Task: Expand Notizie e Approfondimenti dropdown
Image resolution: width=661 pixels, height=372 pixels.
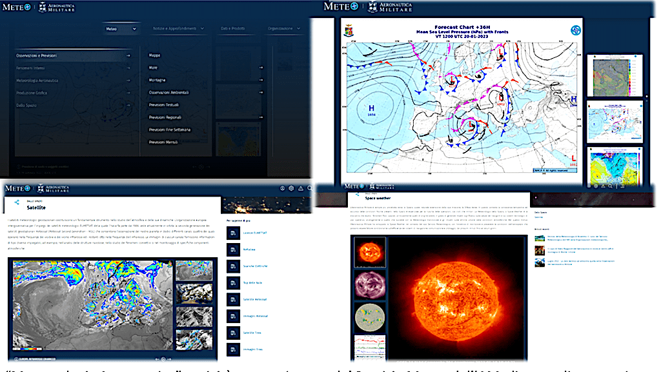Action: [178, 28]
